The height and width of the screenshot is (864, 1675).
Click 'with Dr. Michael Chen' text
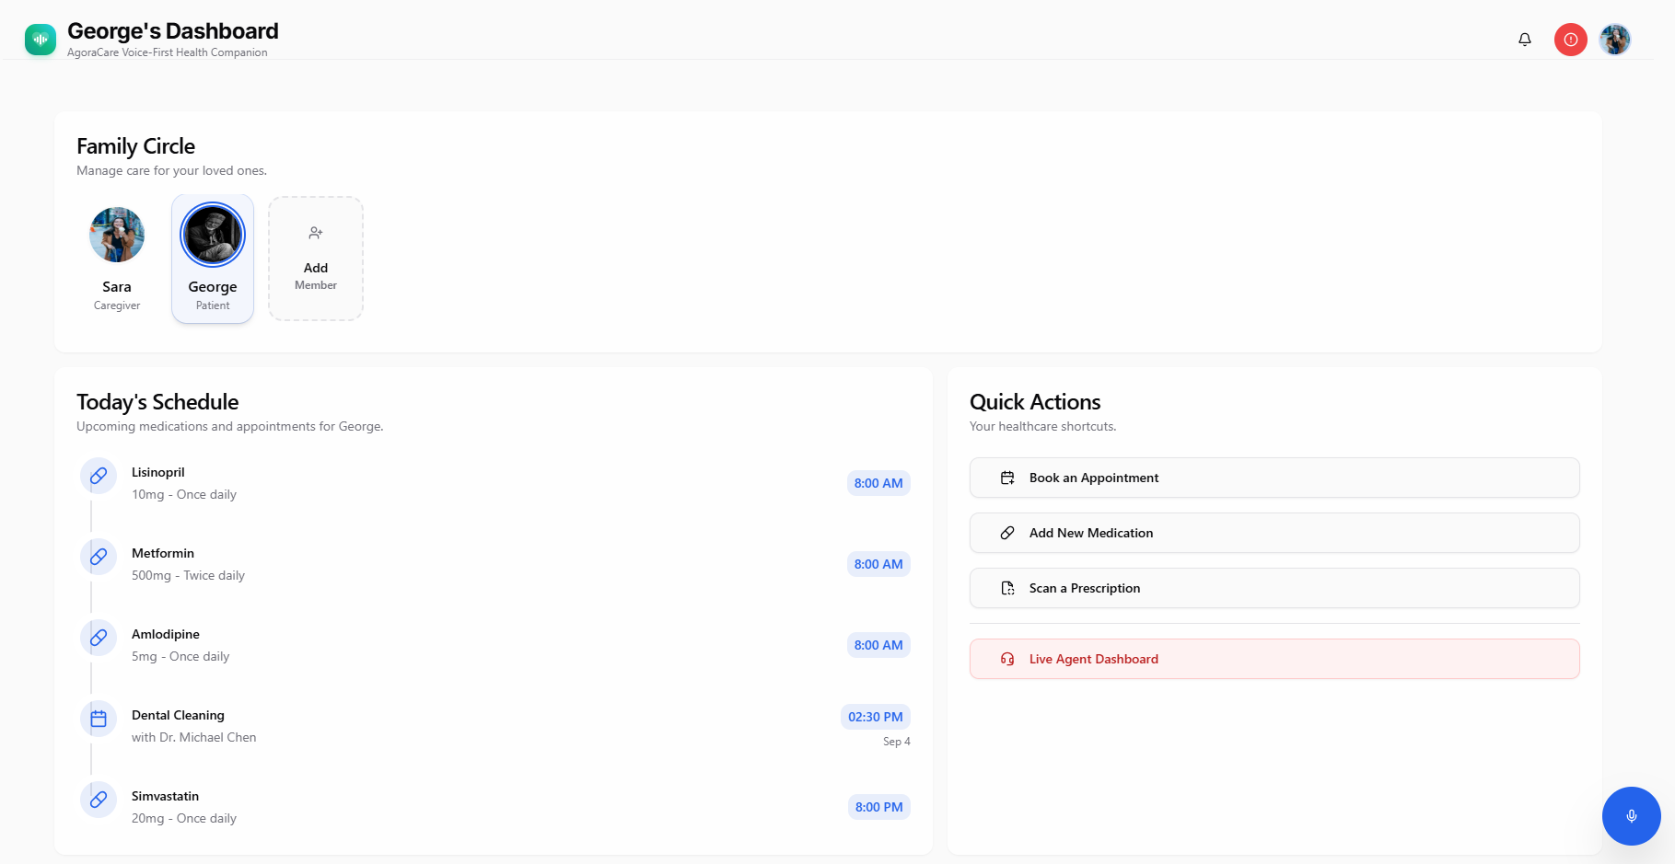click(194, 737)
